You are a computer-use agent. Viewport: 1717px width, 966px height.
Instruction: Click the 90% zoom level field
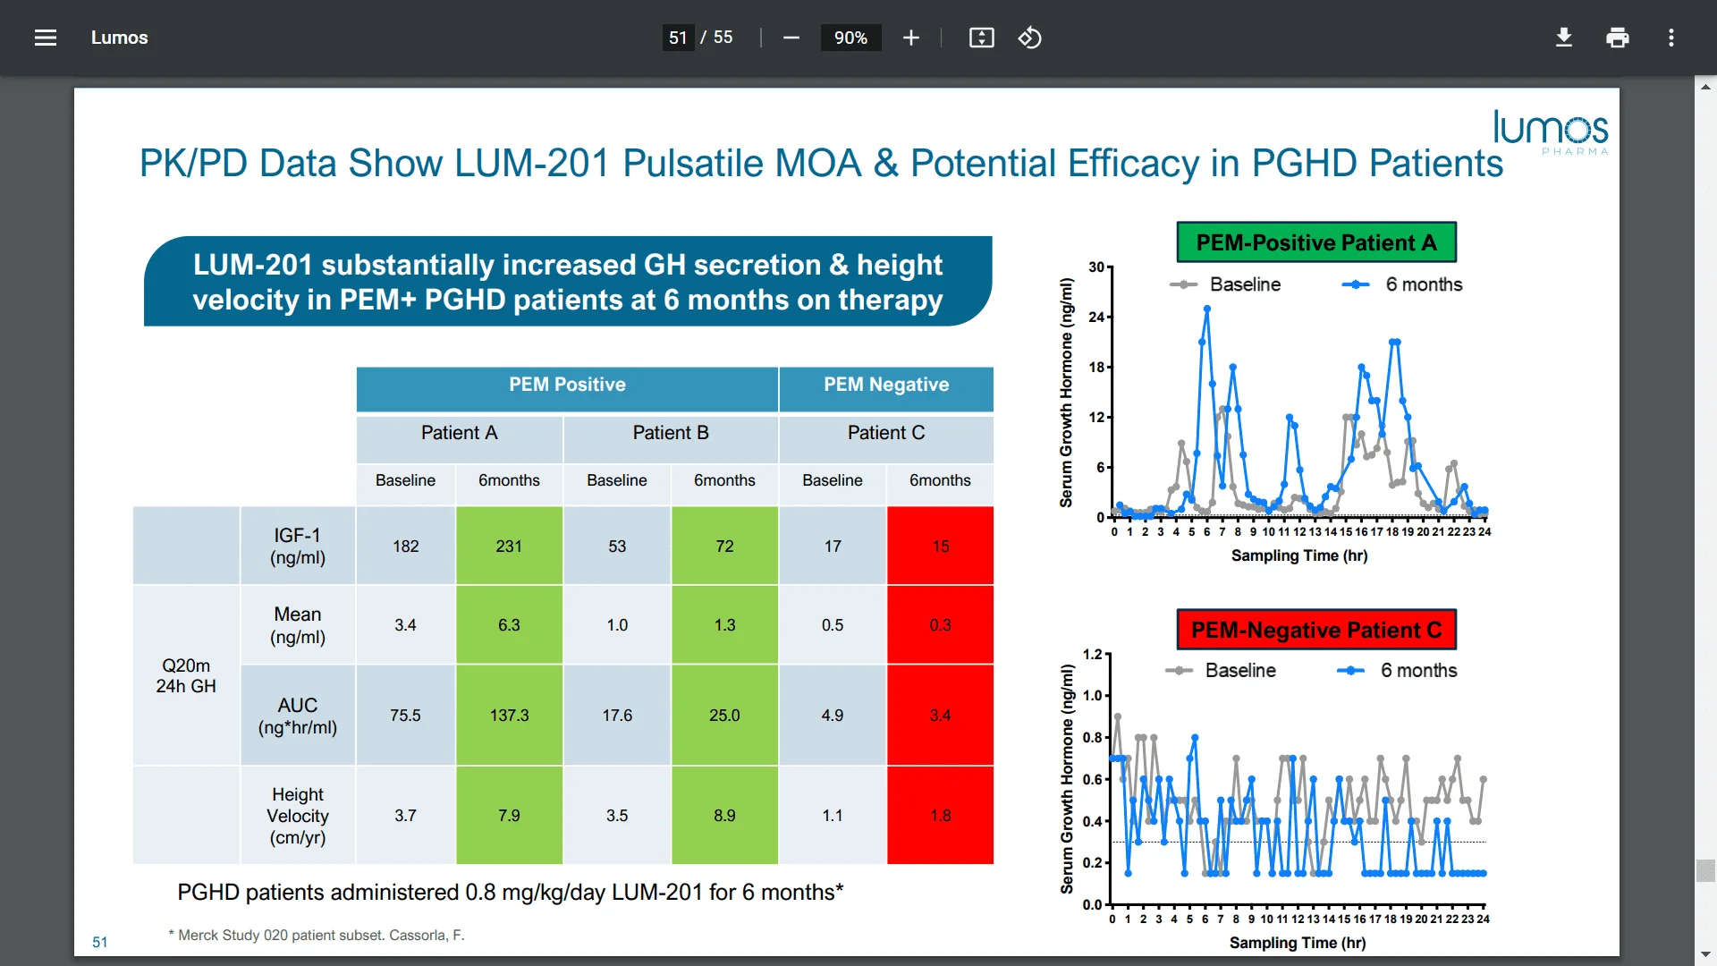pyautogui.click(x=850, y=38)
